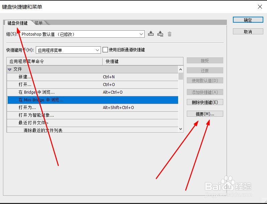Click the 确定 button
The height and width of the screenshot is (204, 267).
(248, 20)
